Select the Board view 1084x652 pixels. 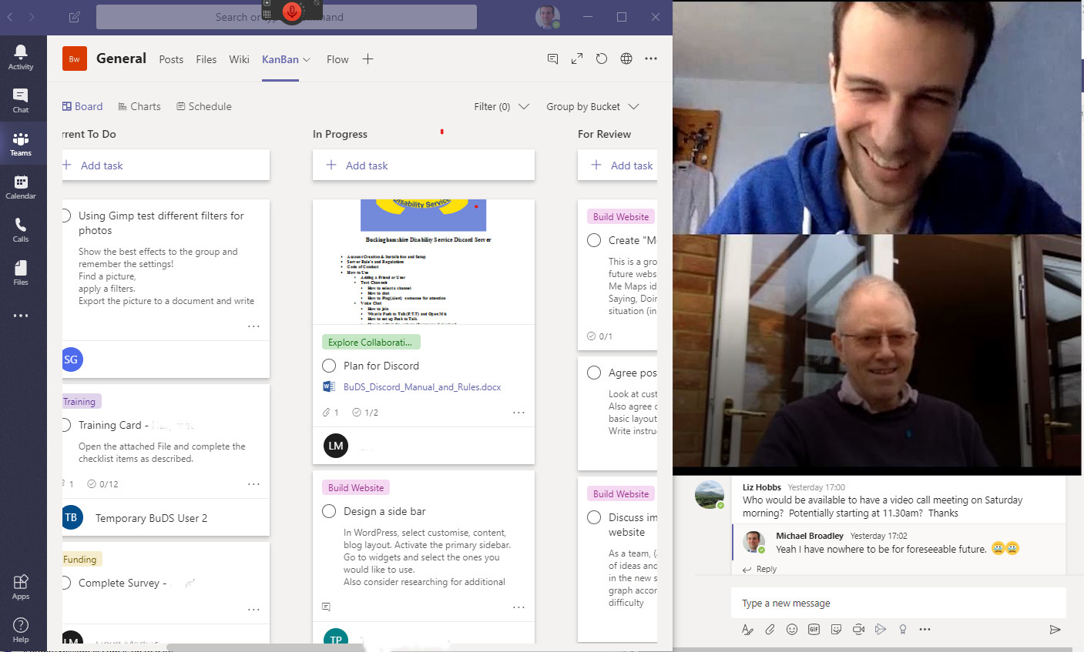(82, 106)
